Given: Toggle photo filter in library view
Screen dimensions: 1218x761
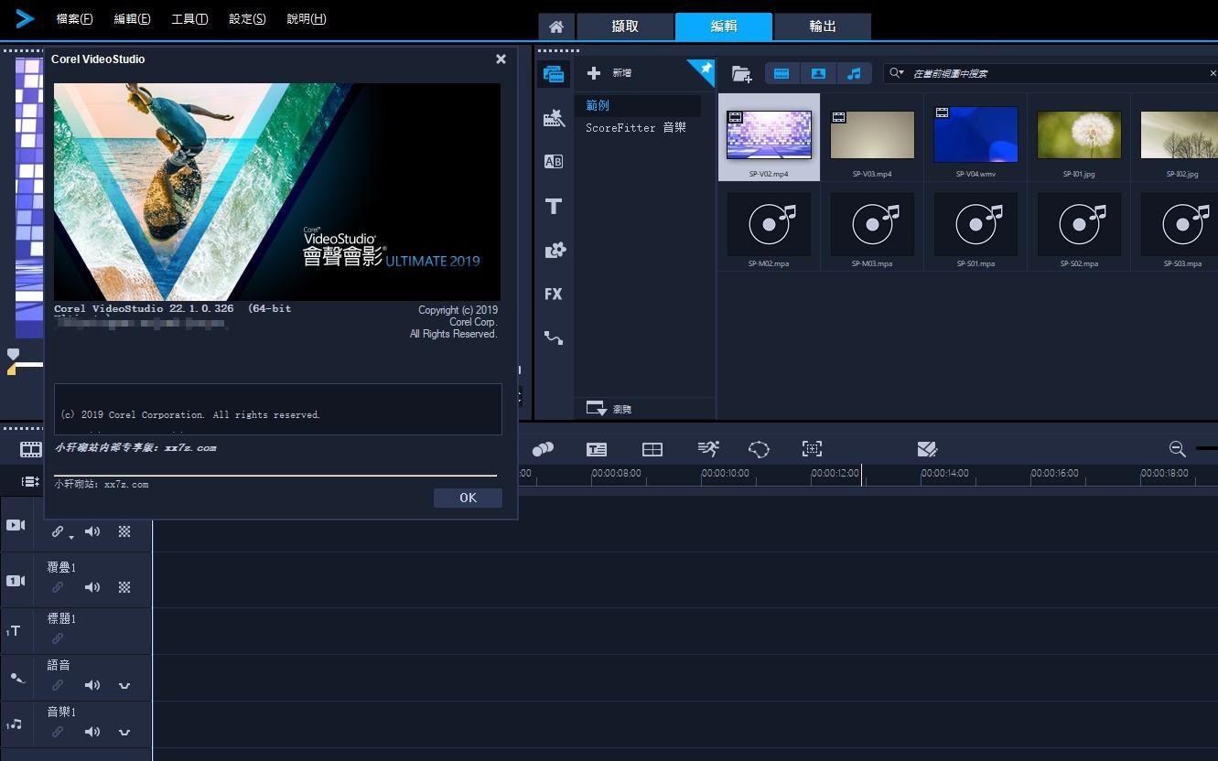Looking at the screenshot, I should [818, 73].
